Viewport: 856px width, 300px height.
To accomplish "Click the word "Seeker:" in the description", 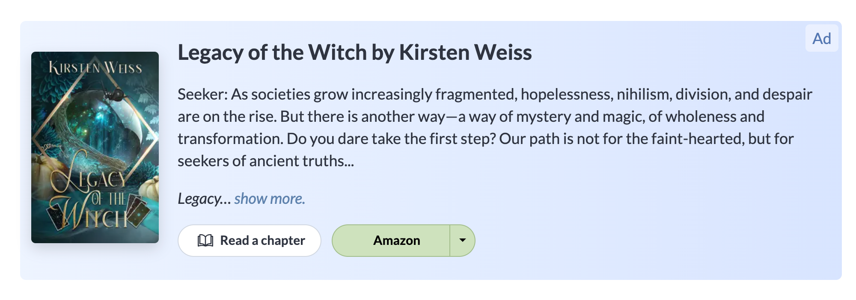I will (202, 94).
